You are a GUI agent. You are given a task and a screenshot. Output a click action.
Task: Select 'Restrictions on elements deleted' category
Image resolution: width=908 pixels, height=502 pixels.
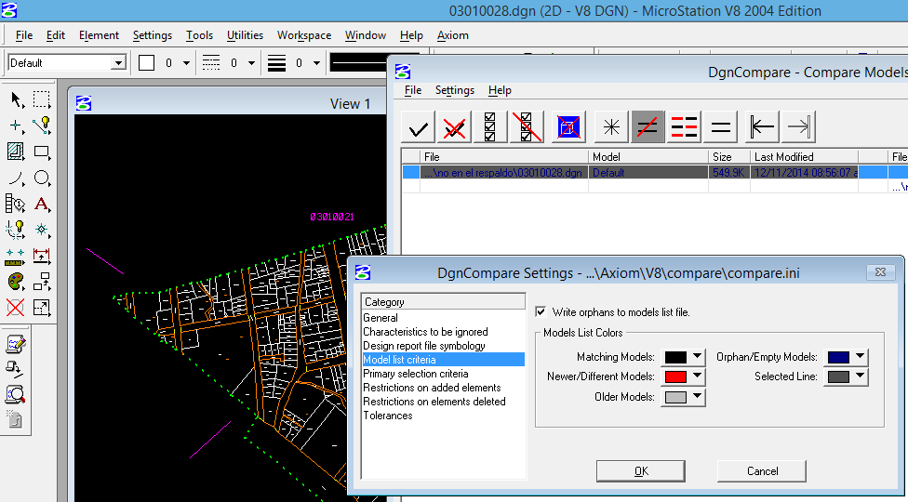tap(434, 402)
